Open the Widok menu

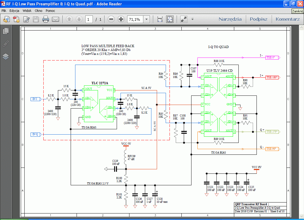click(27, 10)
